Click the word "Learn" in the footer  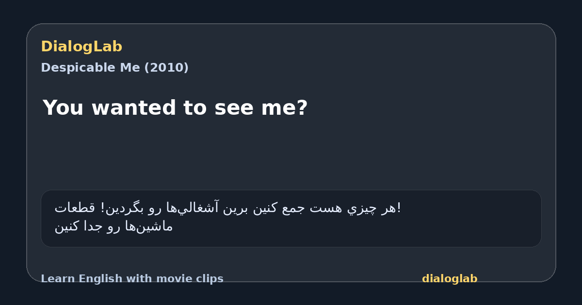(x=58, y=279)
